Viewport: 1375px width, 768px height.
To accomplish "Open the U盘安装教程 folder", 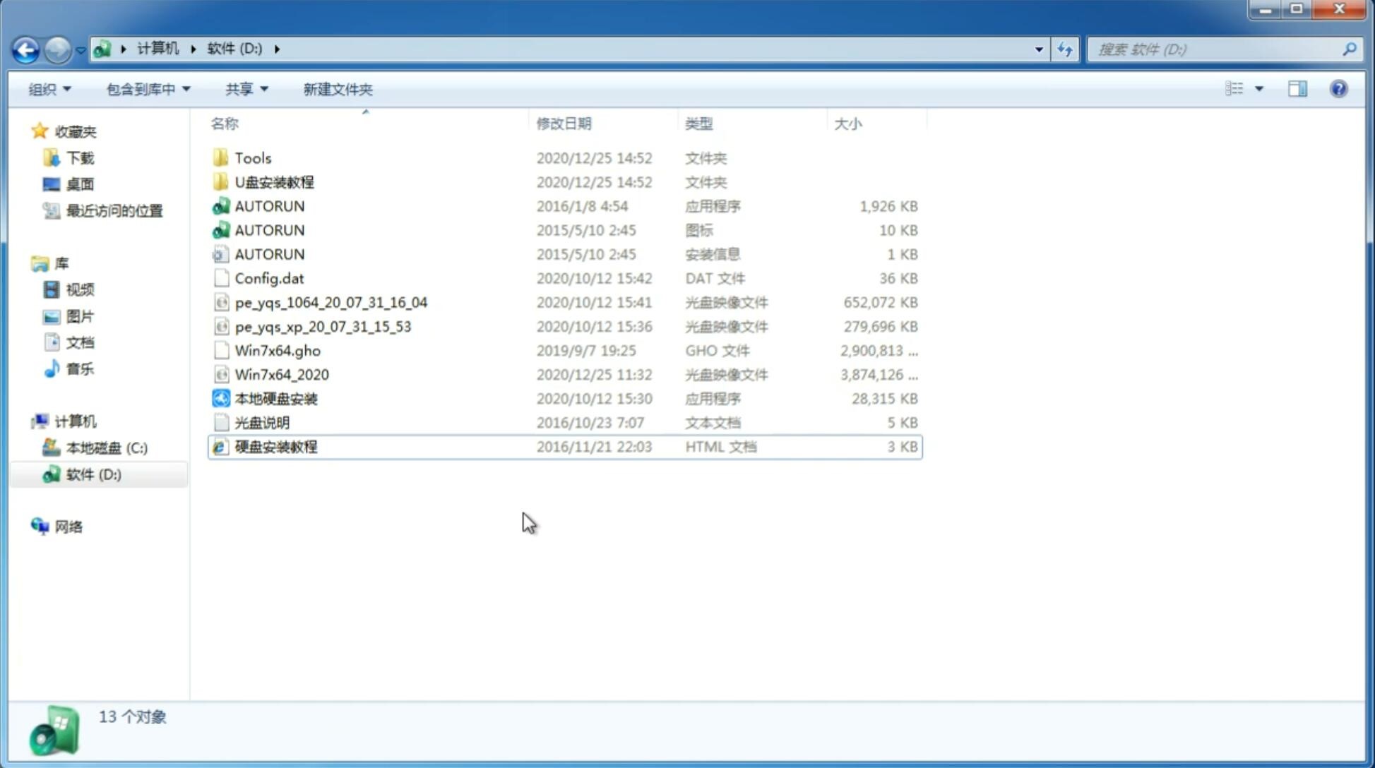I will [275, 182].
